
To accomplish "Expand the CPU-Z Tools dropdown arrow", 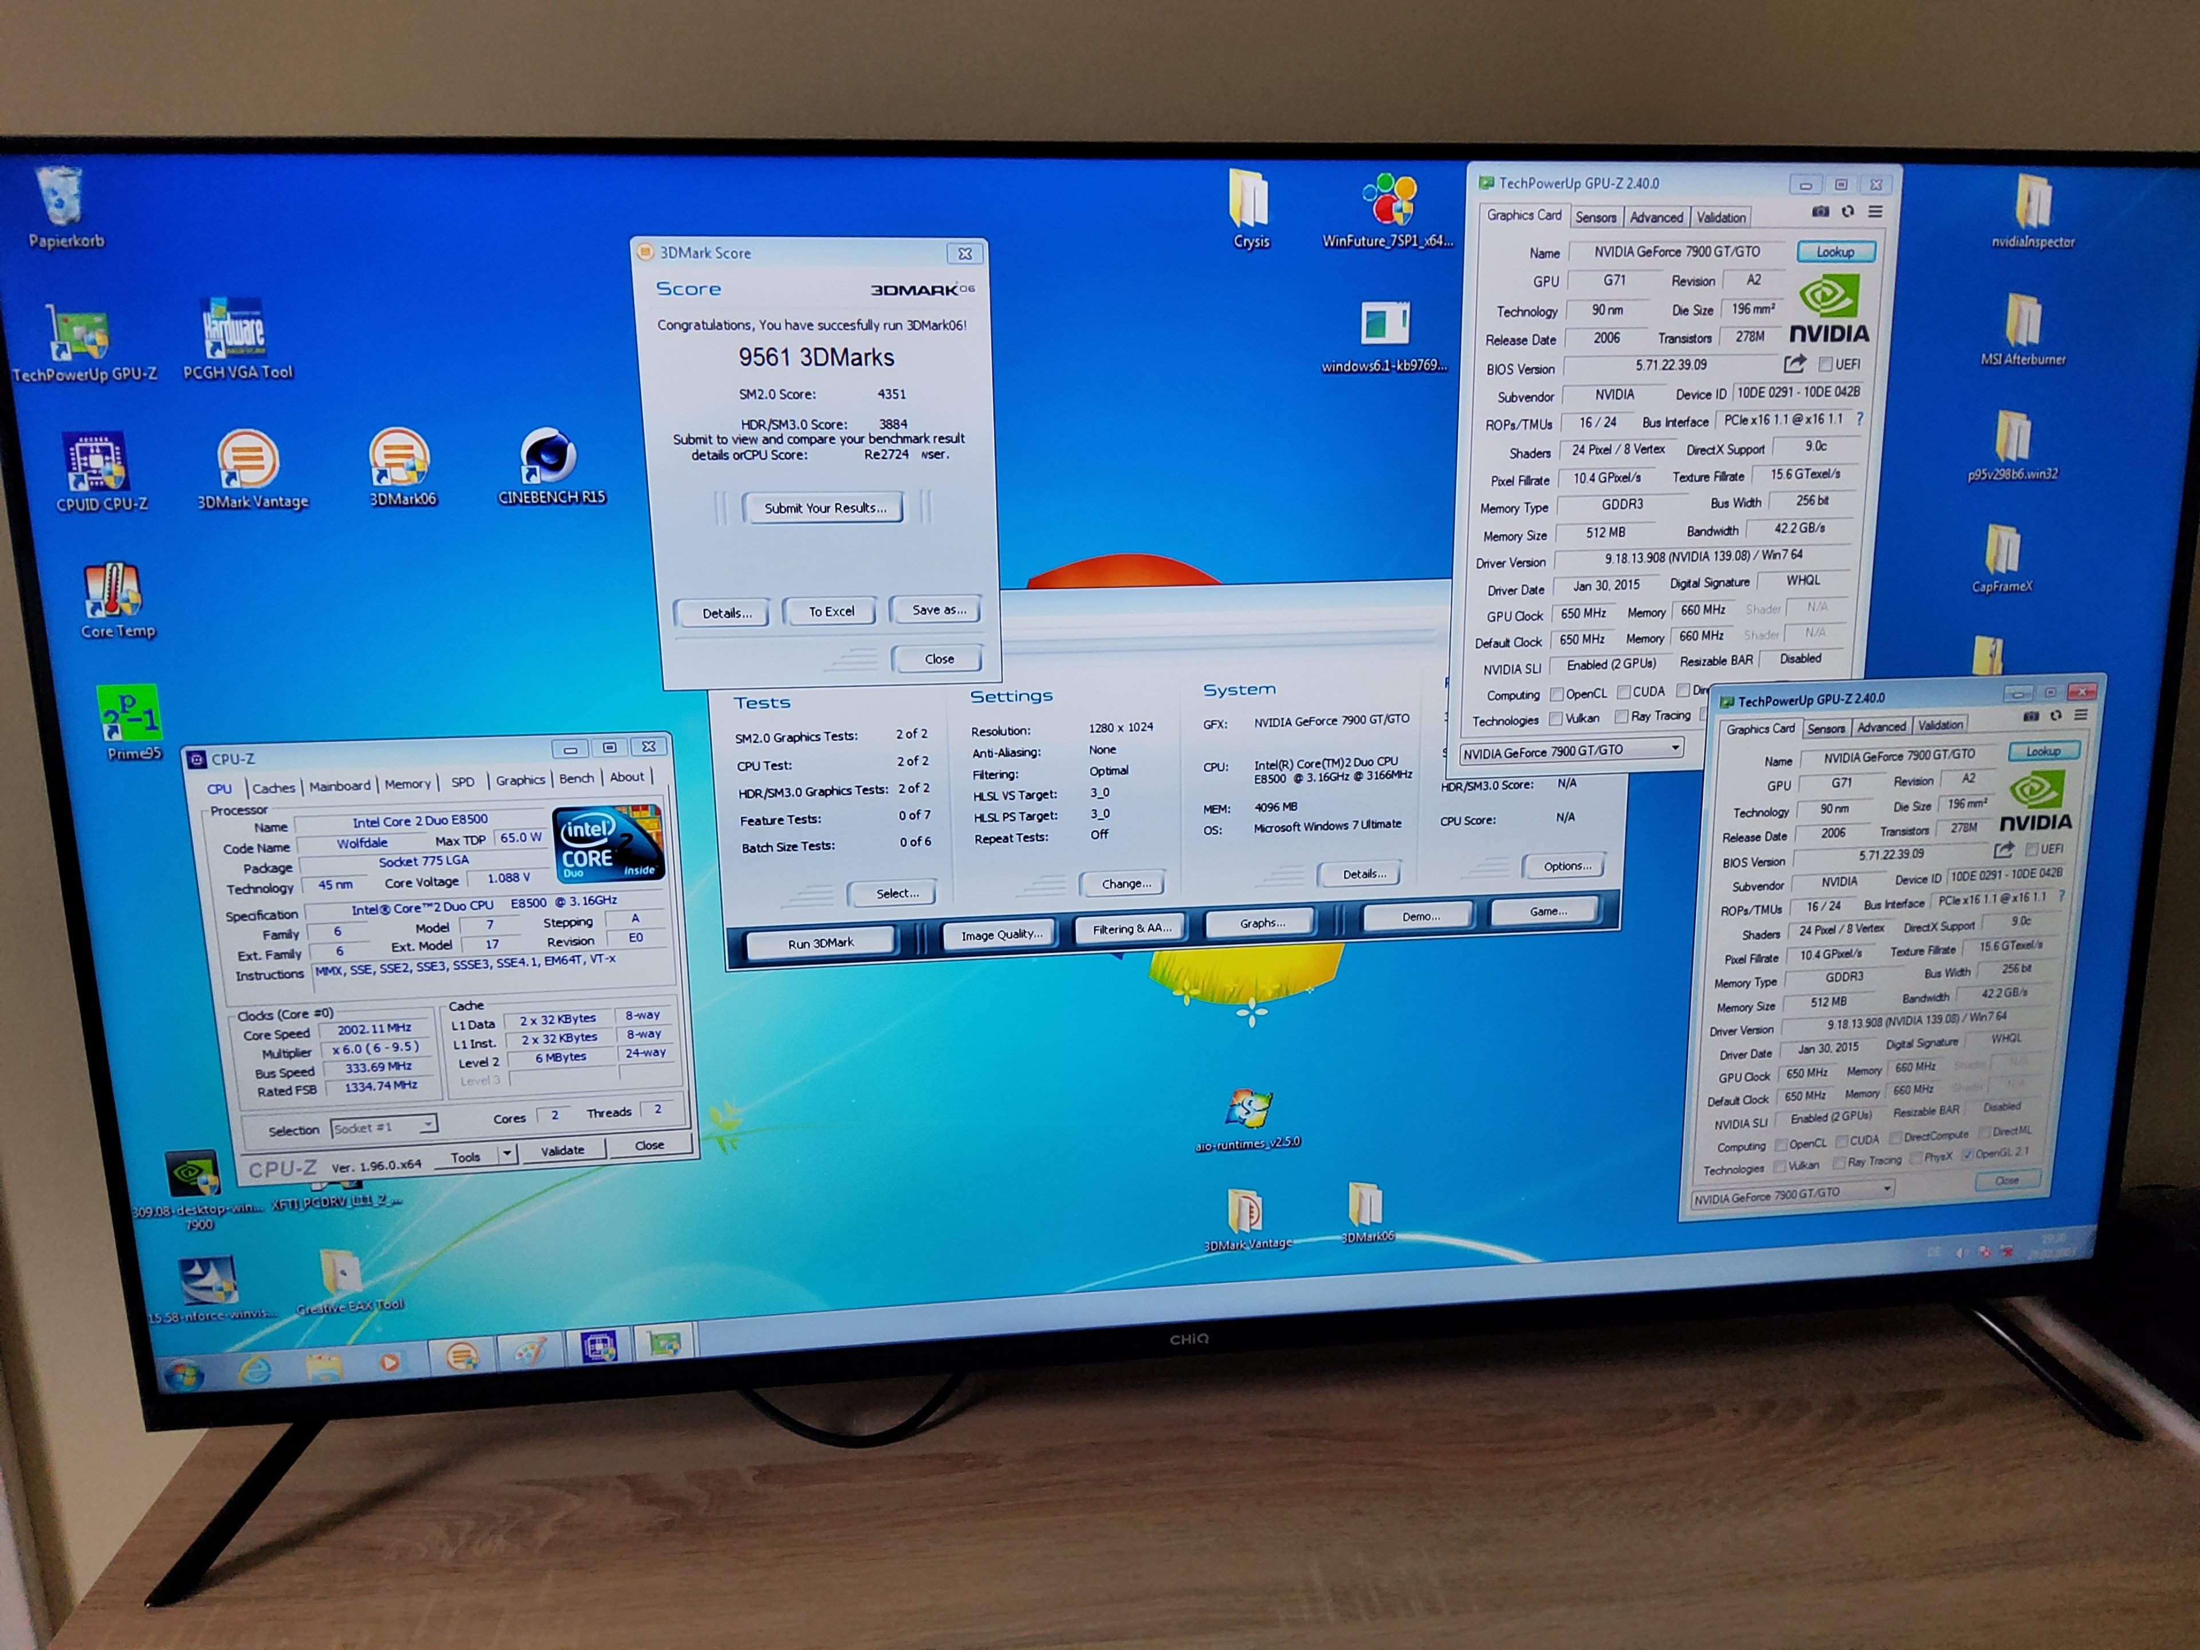I will (506, 1154).
